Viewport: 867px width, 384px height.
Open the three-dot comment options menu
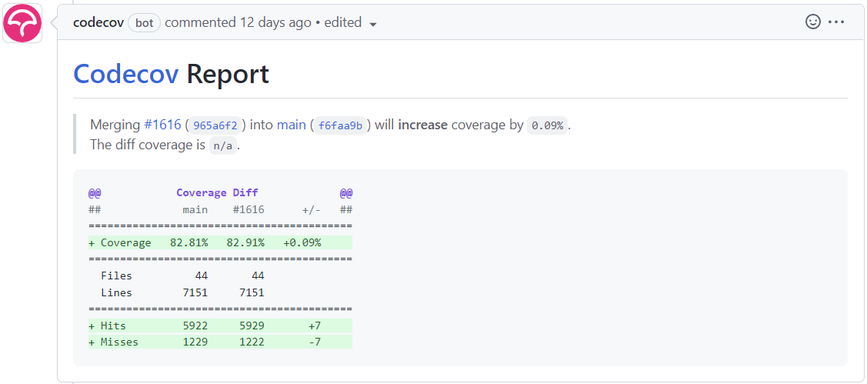click(836, 22)
